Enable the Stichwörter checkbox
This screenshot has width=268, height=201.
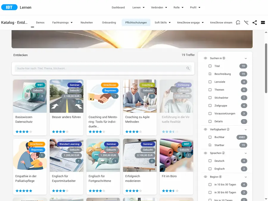click(210, 98)
